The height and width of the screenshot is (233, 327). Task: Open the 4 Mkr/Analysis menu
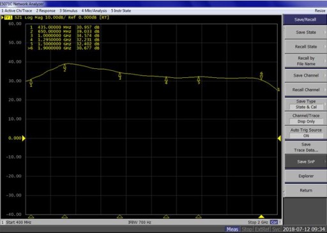(x=94, y=11)
